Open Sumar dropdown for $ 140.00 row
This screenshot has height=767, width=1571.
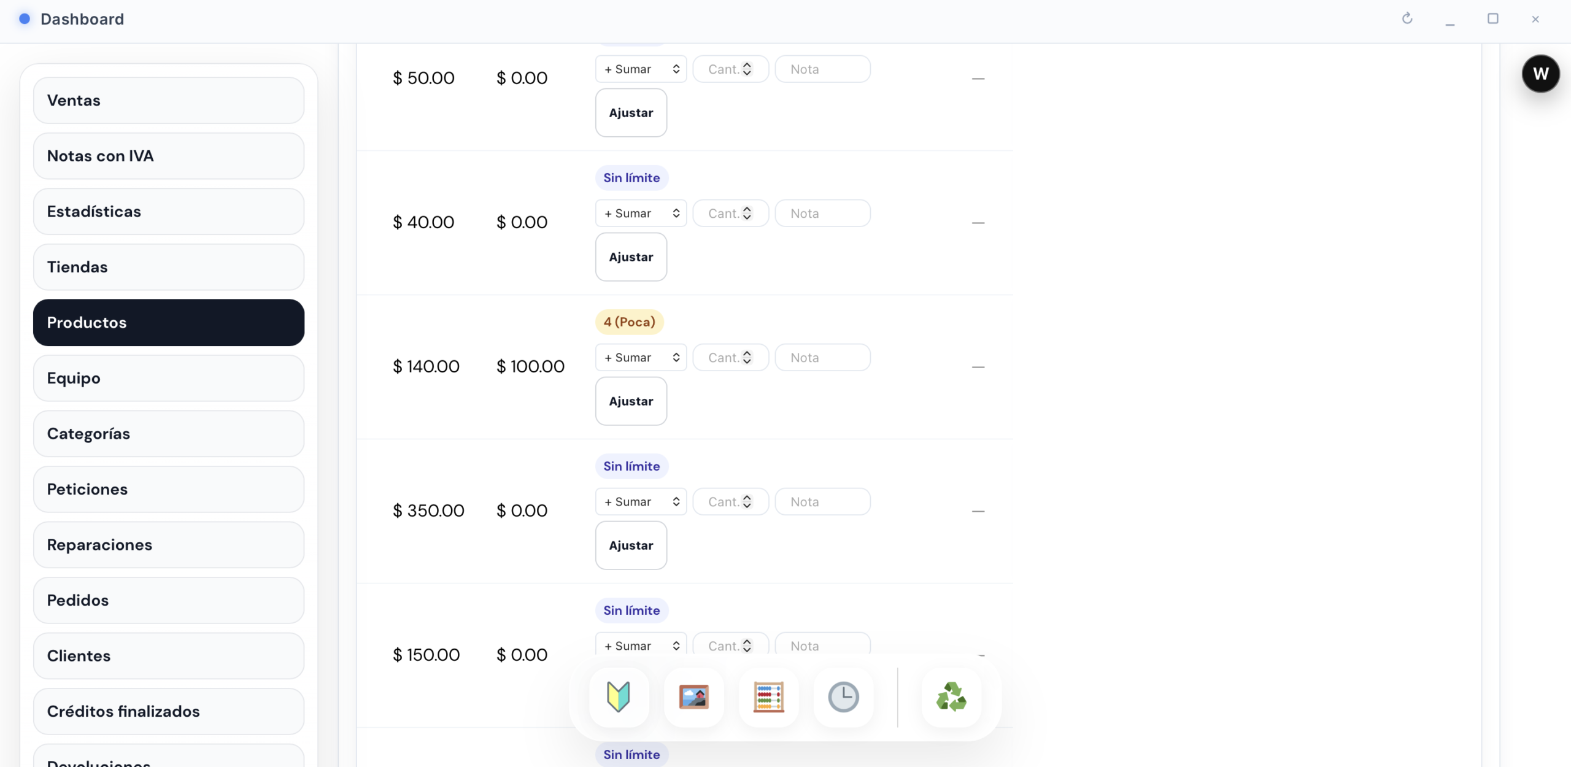[641, 358]
